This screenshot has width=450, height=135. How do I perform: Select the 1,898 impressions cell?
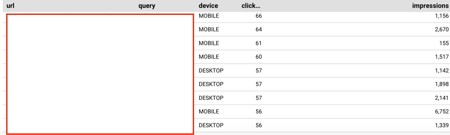(442, 84)
